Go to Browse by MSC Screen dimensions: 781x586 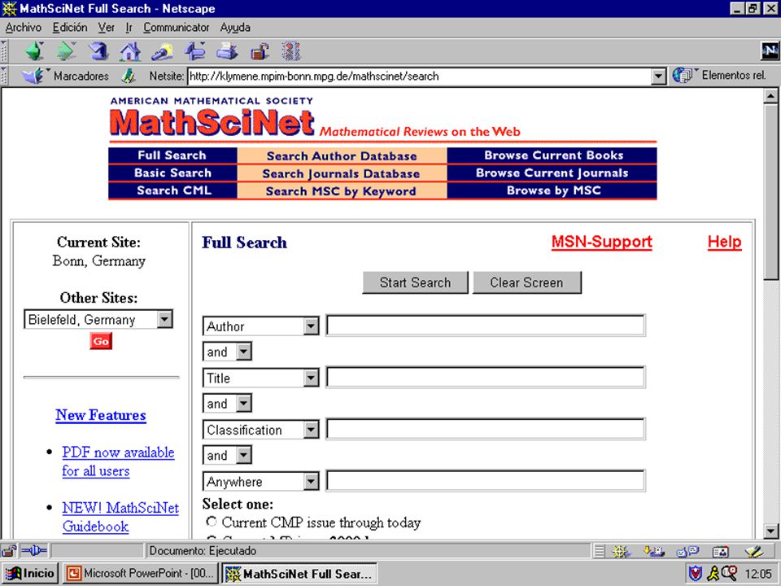coord(553,190)
